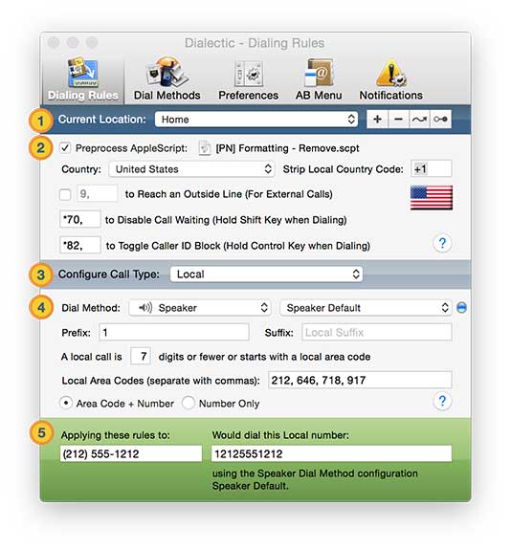Add a new location with plus button
Screen dimensions: 511x550
(x=377, y=120)
